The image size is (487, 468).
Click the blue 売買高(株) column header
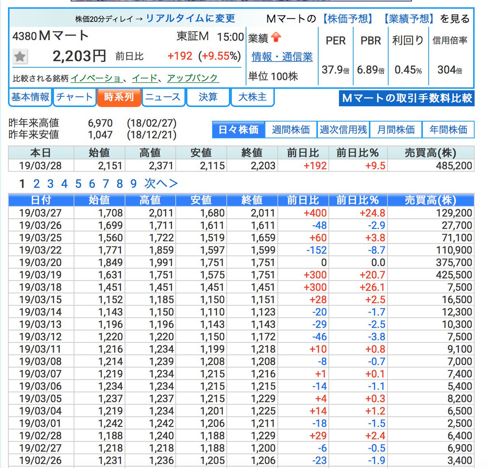pos(431,200)
